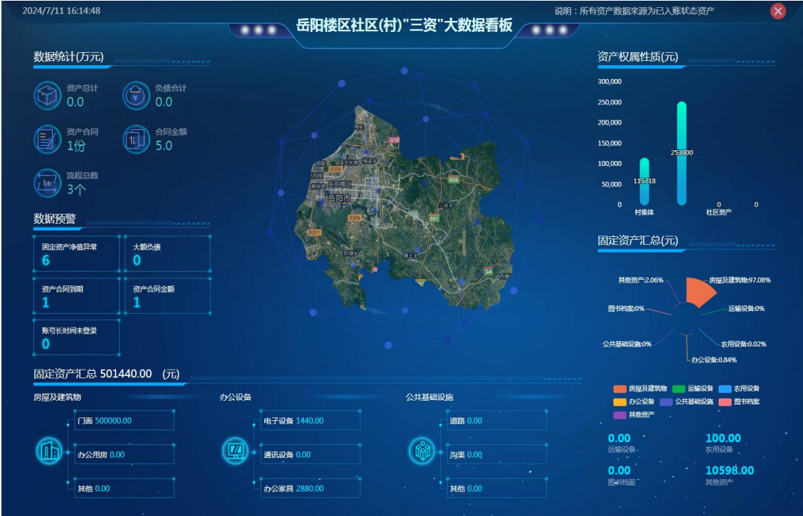Click the 说明 note about 已入账状态资产

pyautogui.click(x=634, y=11)
